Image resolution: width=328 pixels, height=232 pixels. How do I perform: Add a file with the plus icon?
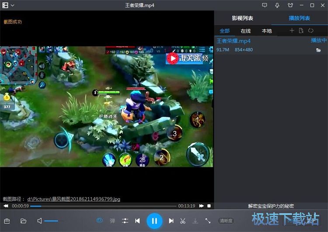[x=292, y=31]
